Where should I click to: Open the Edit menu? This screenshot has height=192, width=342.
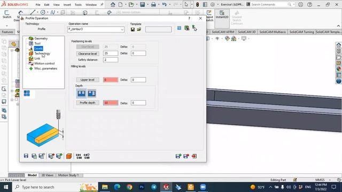[46, 5]
